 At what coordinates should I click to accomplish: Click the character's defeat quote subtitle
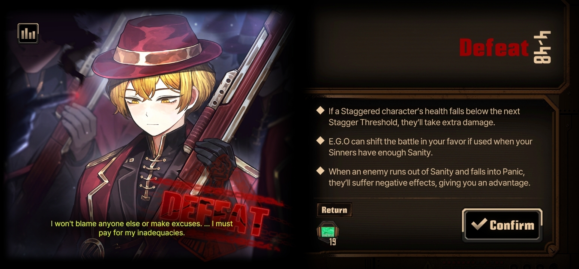tap(142, 228)
